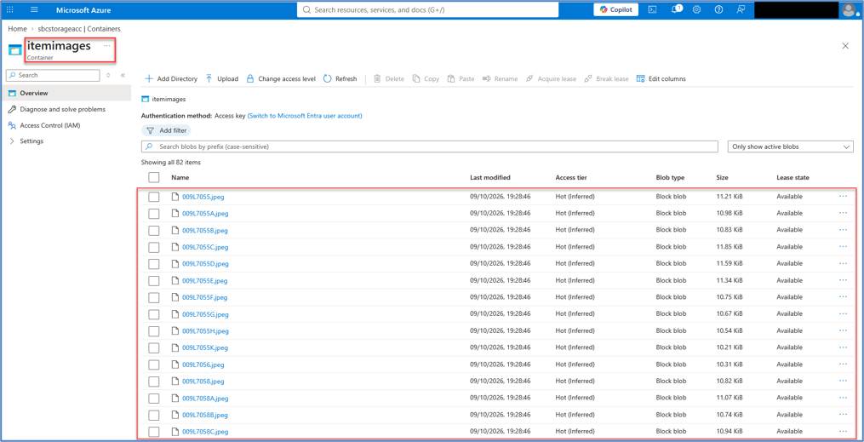Open blob 009L7058.jpeg
This screenshot has height=442, width=864.
coord(203,382)
